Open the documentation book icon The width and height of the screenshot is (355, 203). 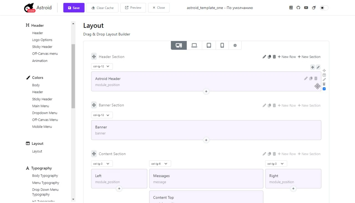(x=291, y=8)
